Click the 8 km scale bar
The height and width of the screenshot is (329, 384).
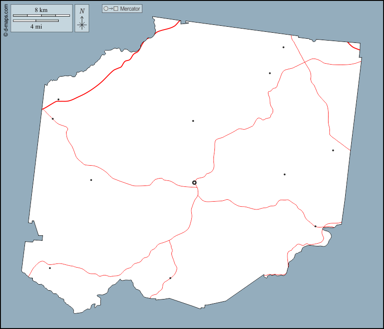point(41,16)
